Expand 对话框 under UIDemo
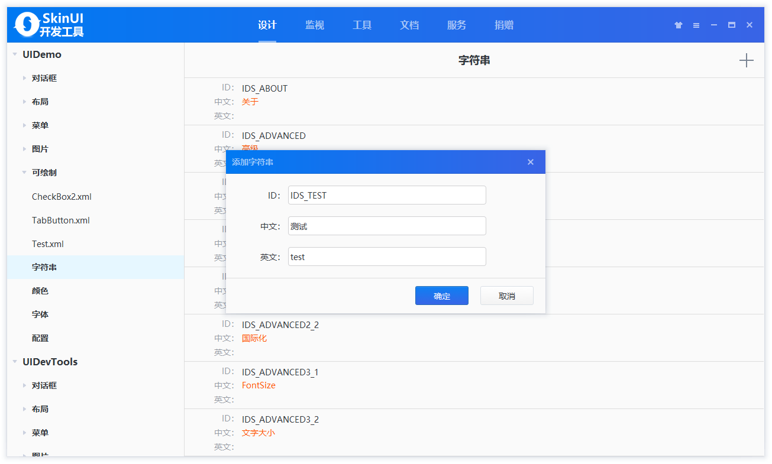The height and width of the screenshot is (464, 772). [x=24, y=78]
